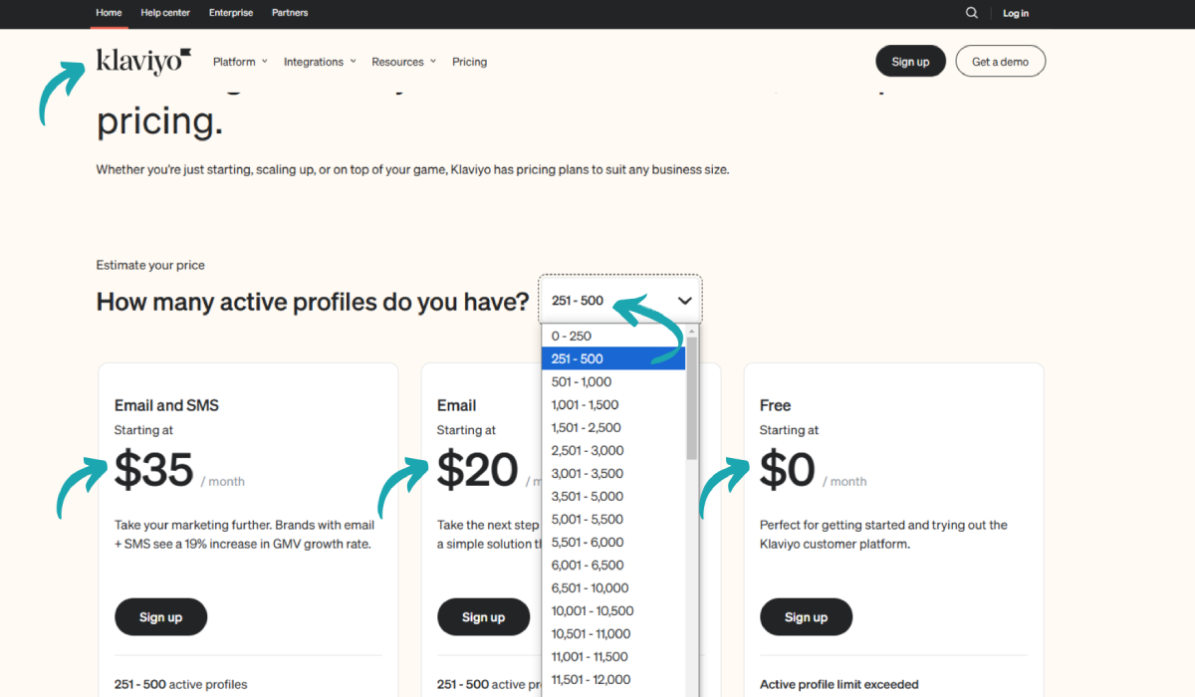Open the Partners top link
This screenshot has height=697, width=1195.
point(290,13)
